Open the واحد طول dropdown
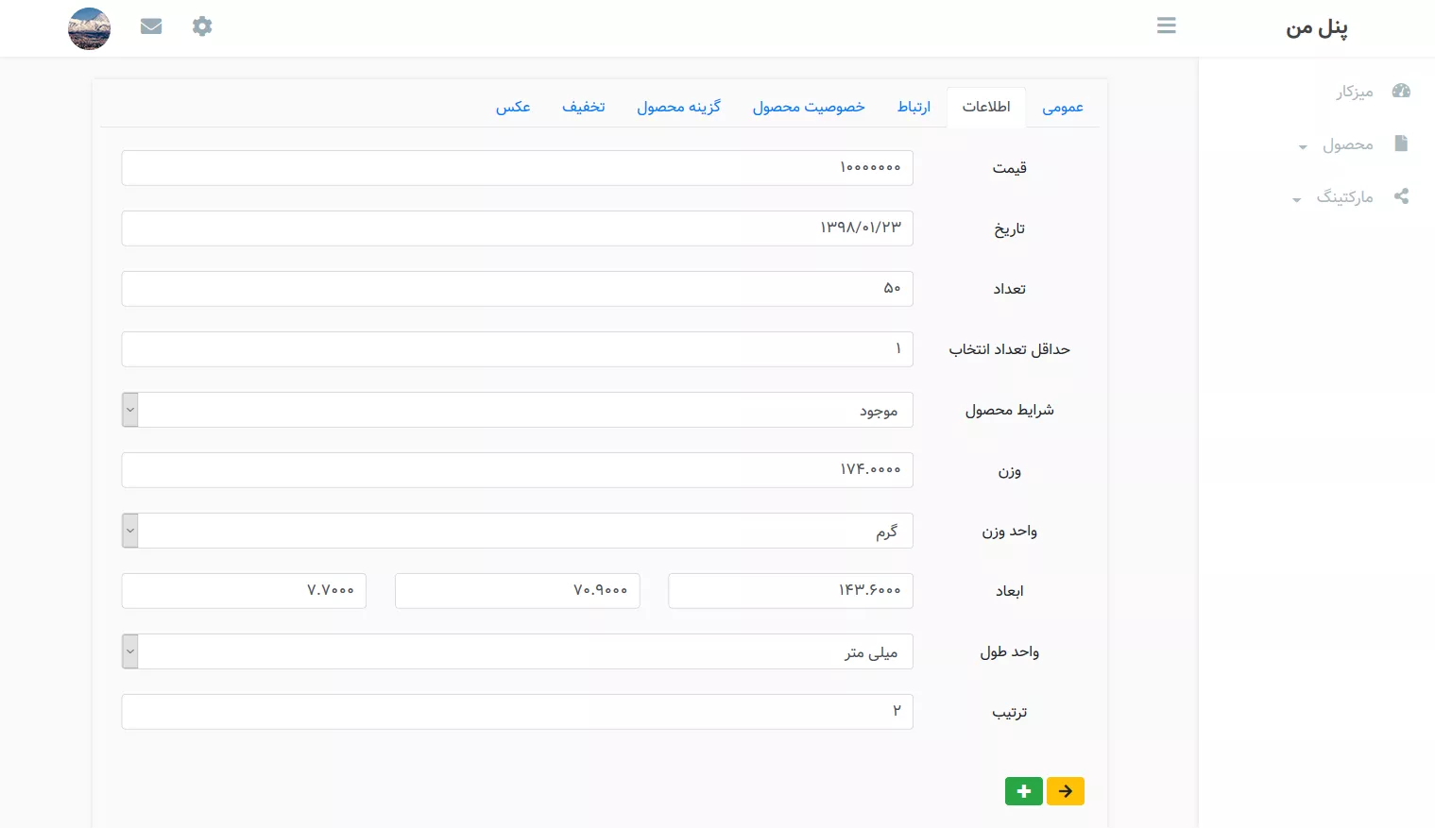 click(x=517, y=651)
